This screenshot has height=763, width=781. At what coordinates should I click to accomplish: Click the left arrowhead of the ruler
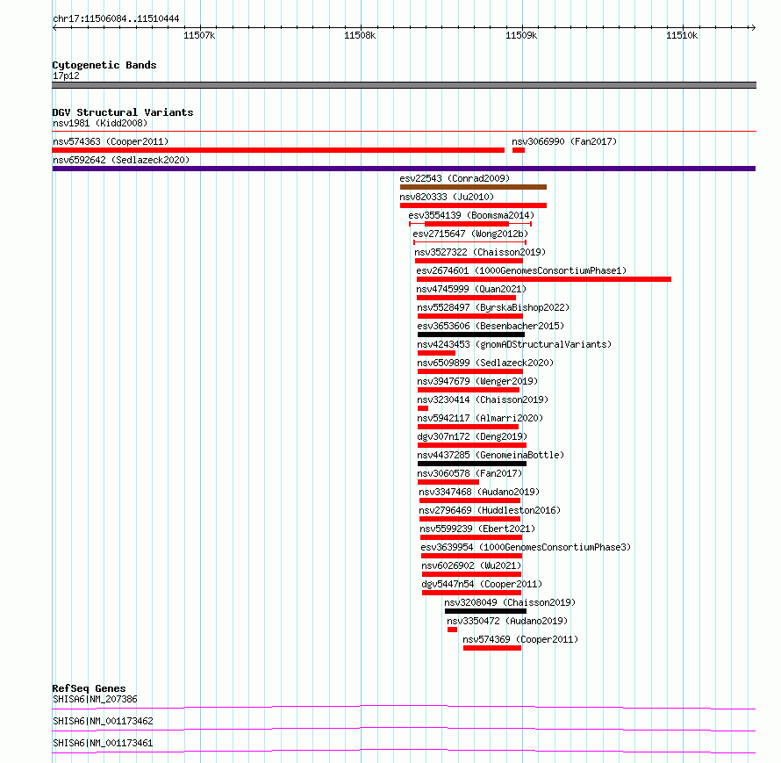(54, 28)
